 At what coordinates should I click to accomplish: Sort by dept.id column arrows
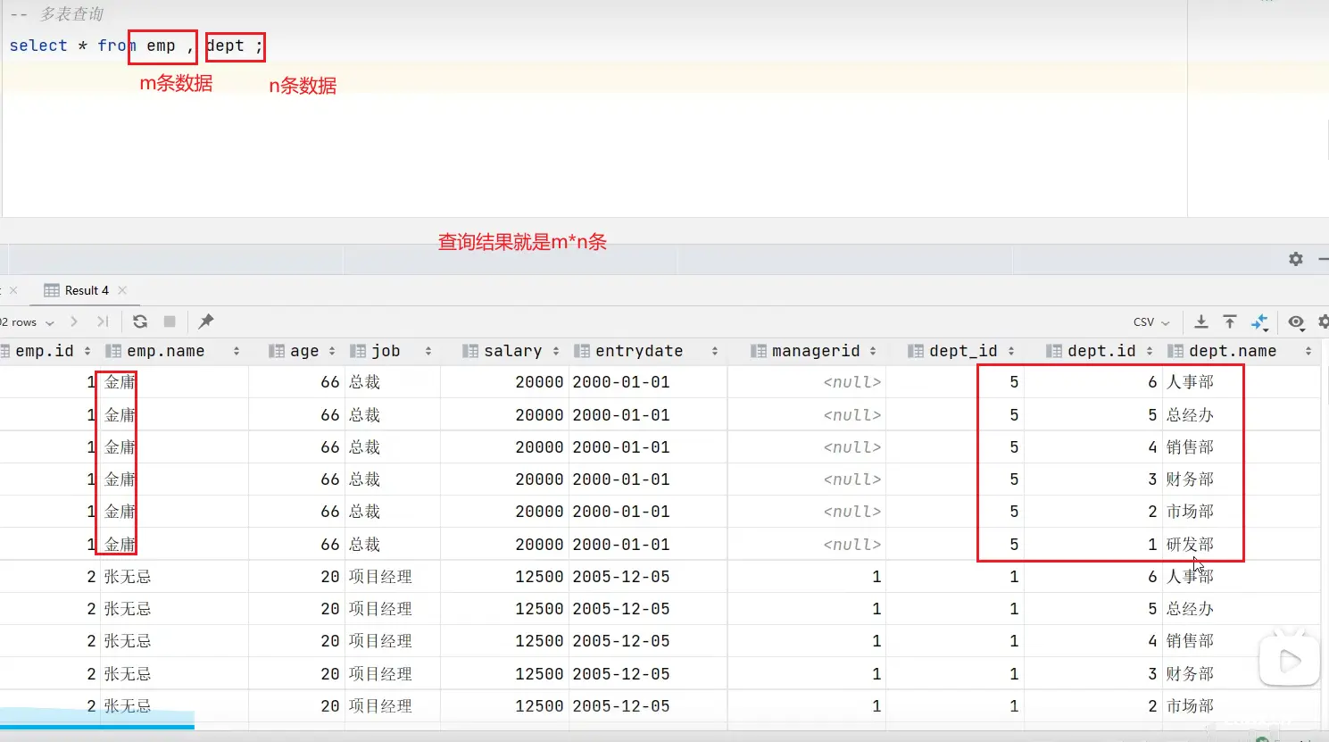coord(1150,352)
